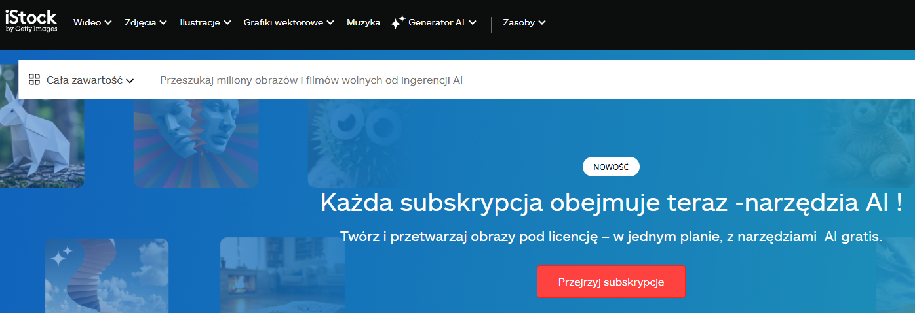Go to the Muzyka section

click(x=363, y=22)
